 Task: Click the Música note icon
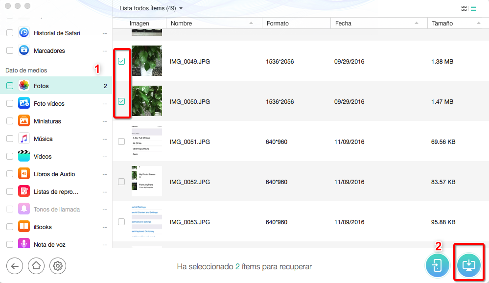(x=24, y=139)
